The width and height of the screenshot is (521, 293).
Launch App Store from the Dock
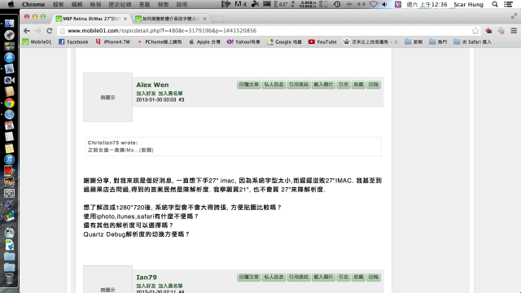(x=9, y=58)
